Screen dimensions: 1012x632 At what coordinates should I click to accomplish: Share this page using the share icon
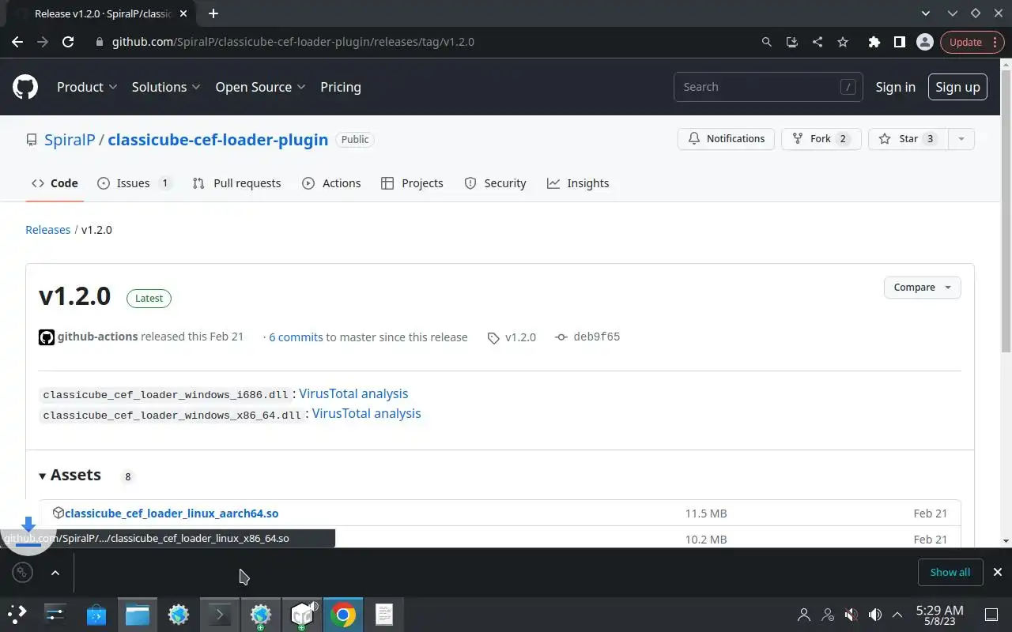(x=818, y=42)
